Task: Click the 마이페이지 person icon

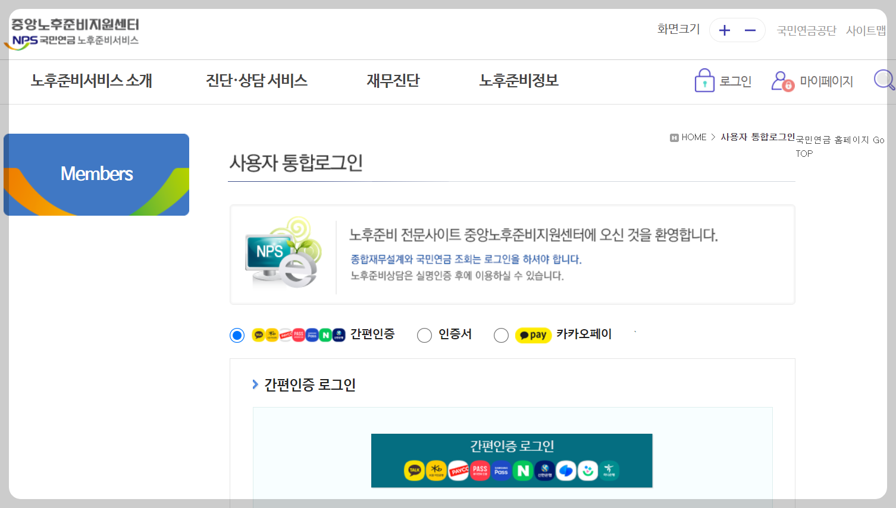Action: (781, 80)
